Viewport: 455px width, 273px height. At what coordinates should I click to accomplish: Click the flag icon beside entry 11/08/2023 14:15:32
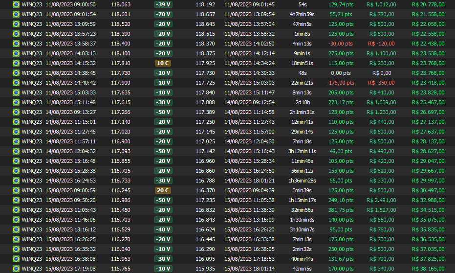pyautogui.click(x=16, y=63)
